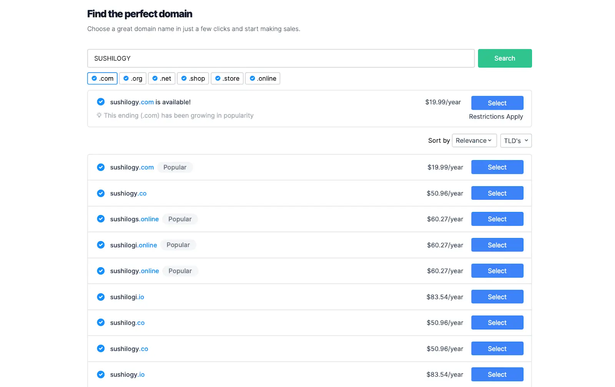The image size is (615, 387).
Task: Select the sushilogy.online domain
Action: [x=497, y=271]
